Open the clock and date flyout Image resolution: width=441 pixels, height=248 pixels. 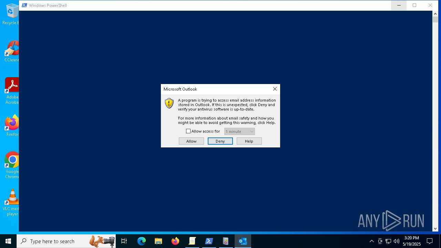point(412,241)
